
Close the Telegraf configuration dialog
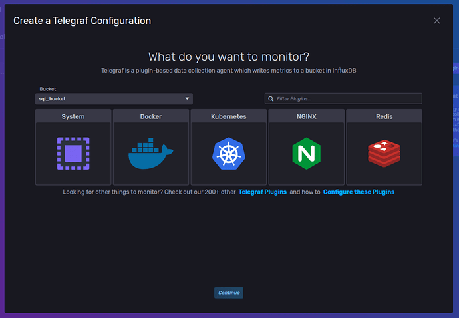click(437, 21)
